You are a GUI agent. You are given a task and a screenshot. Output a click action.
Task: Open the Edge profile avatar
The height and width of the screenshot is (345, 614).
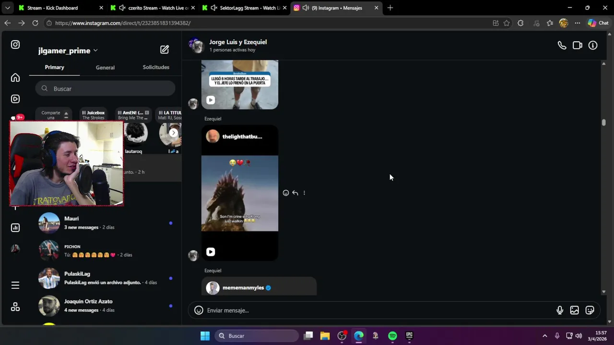(564, 23)
